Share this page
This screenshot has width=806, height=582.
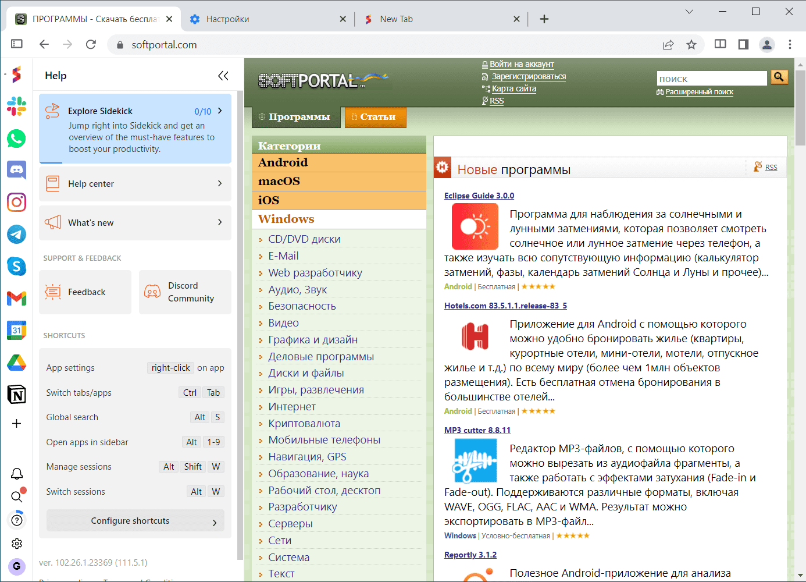click(668, 44)
